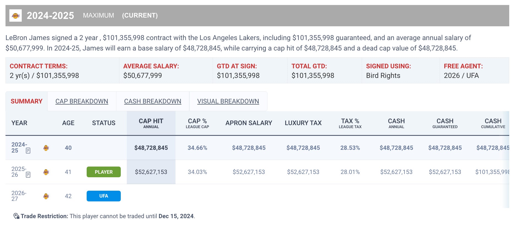Switch to the Cash Breakdown tab

tap(153, 101)
